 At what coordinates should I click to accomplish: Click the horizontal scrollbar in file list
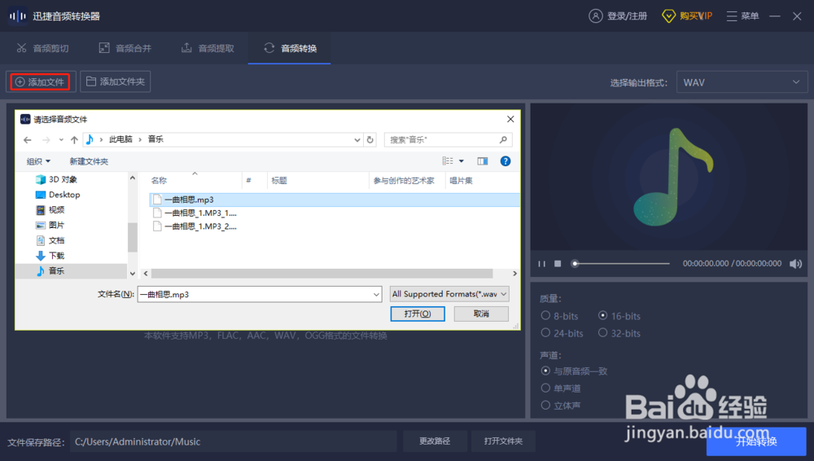(x=322, y=274)
